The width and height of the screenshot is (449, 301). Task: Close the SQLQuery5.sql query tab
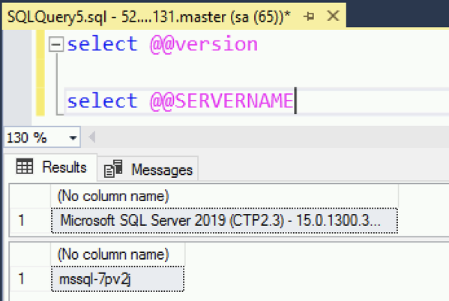click(x=333, y=16)
